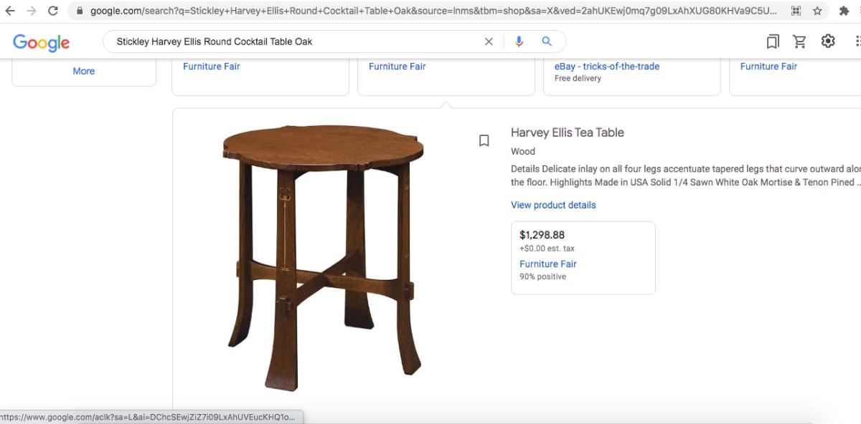
Task: Go to Google home via logo
Action: pos(42,42)
